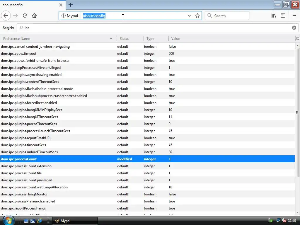Viewport: 300px width, 225px height.
Task: Go back with the back arrow button
Action: pos(6,16)
